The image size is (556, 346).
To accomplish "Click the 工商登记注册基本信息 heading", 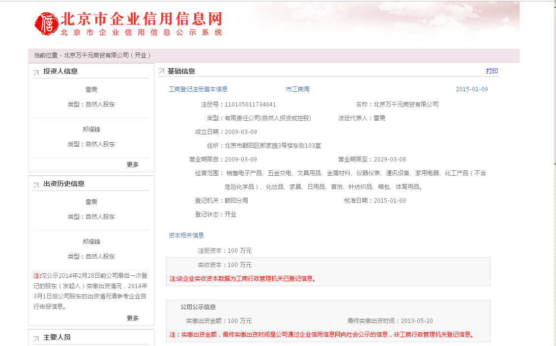I will (198, 89).
